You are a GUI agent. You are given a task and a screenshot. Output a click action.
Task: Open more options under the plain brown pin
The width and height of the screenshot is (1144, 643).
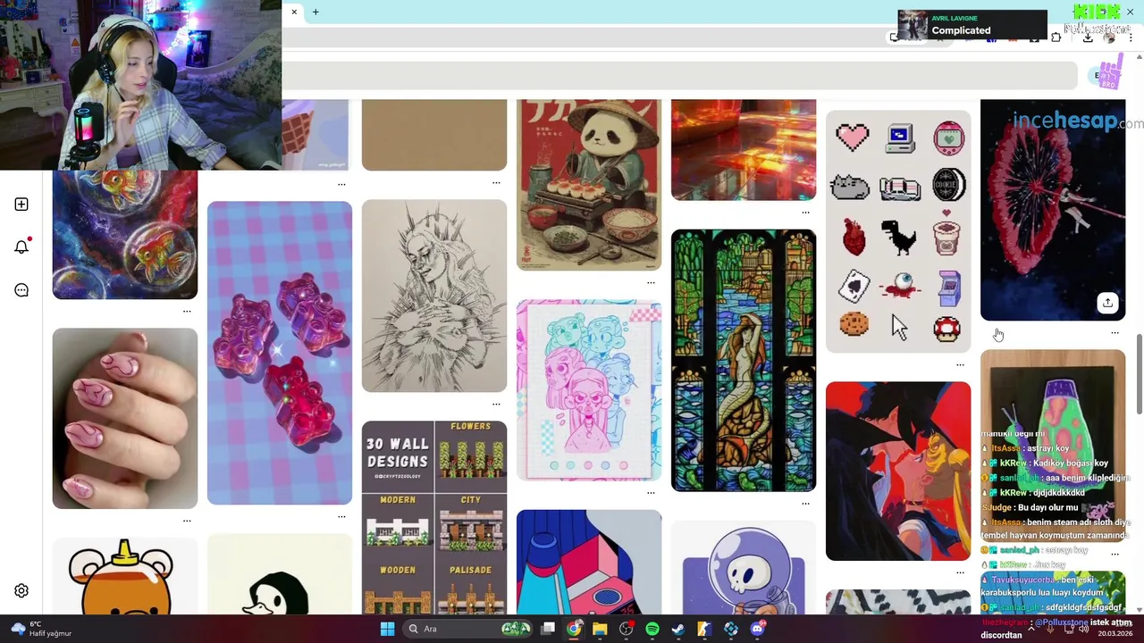click(x=496, y=182)
